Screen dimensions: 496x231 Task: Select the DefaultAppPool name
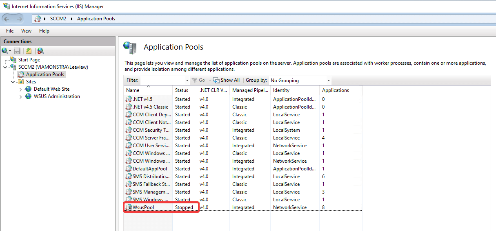150,169
